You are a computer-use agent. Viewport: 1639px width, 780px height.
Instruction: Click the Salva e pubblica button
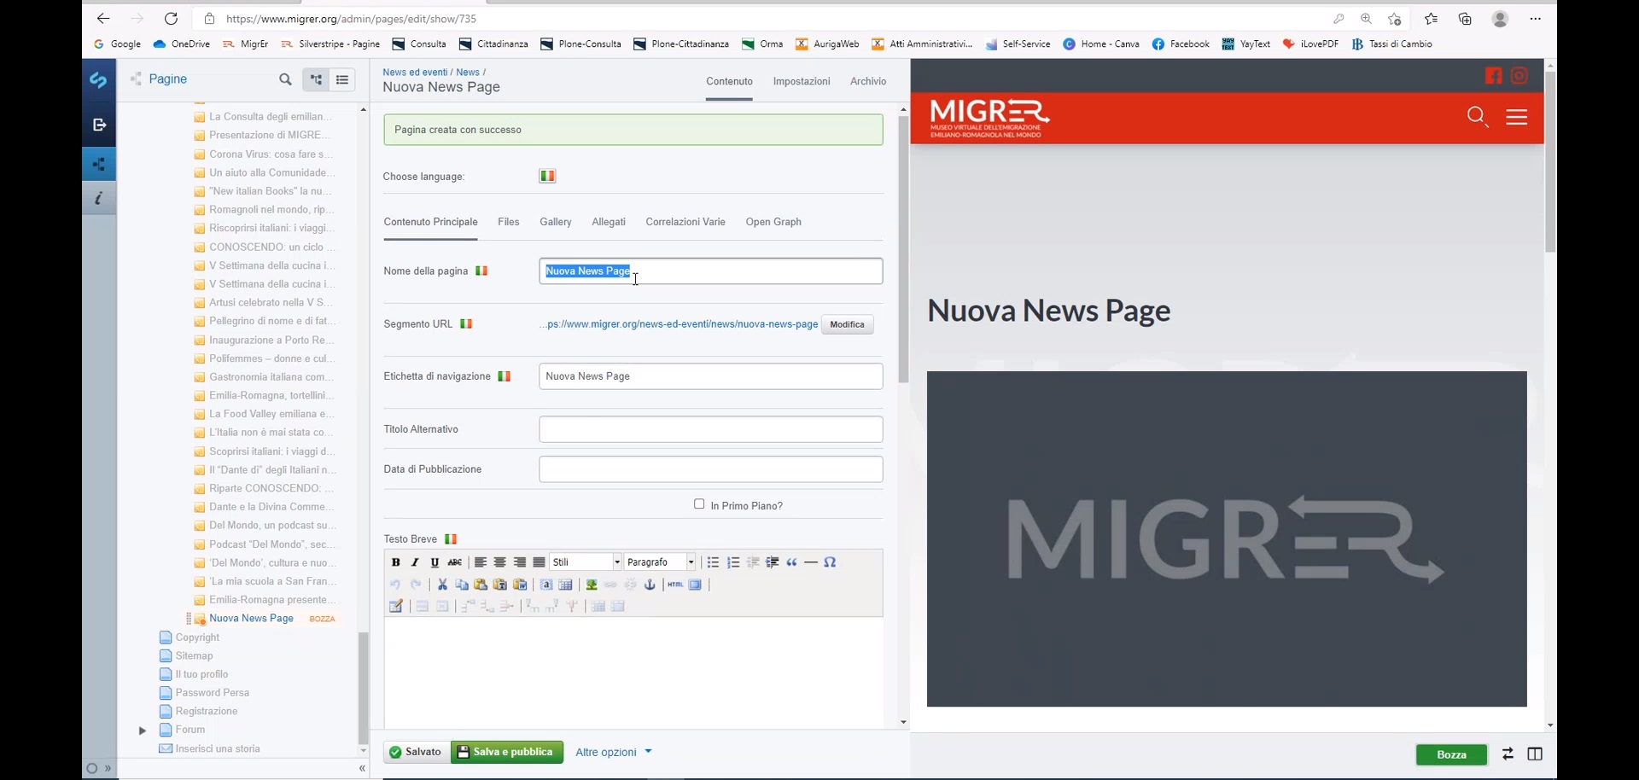(x=507, y=752)
